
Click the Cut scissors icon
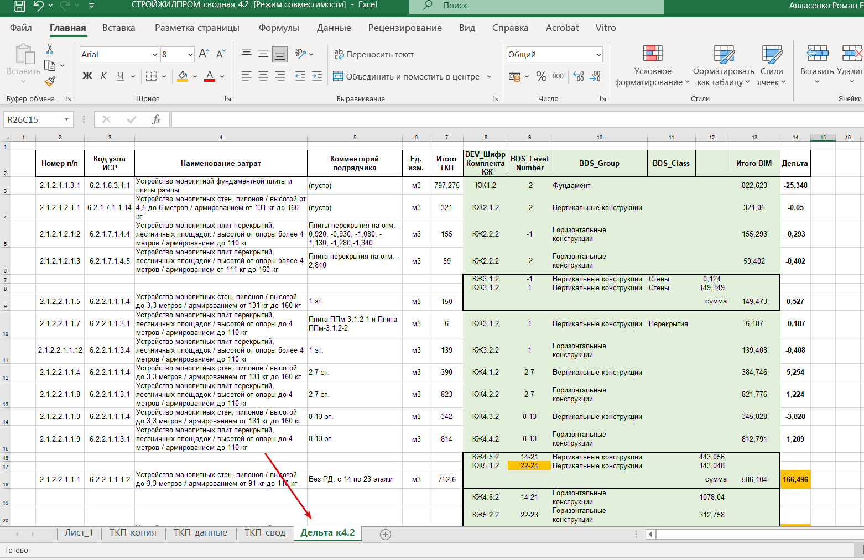(50, 49)
